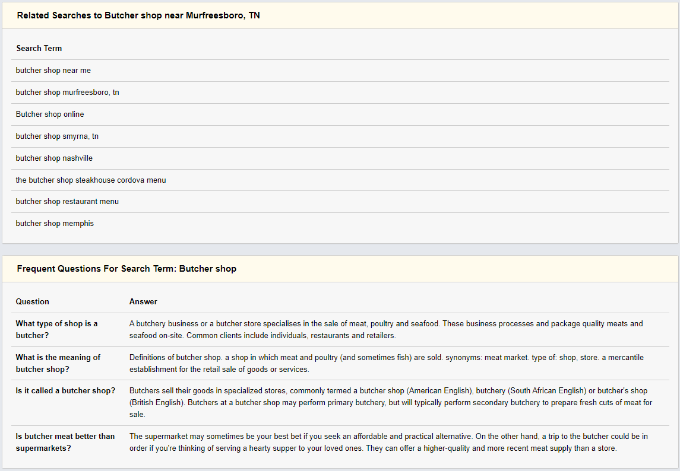Click the 'Related Searches to Butcher shop' panel heading
The image size is (680, 471).
138,16
